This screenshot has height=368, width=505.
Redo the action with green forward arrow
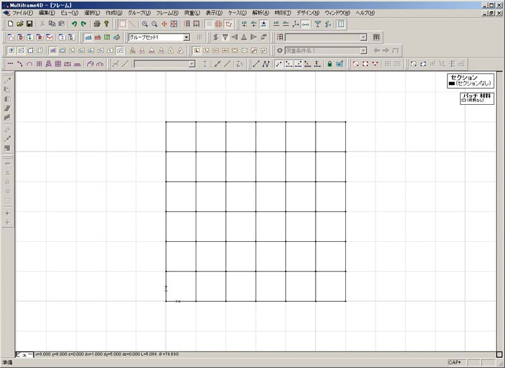coord(84,24)
